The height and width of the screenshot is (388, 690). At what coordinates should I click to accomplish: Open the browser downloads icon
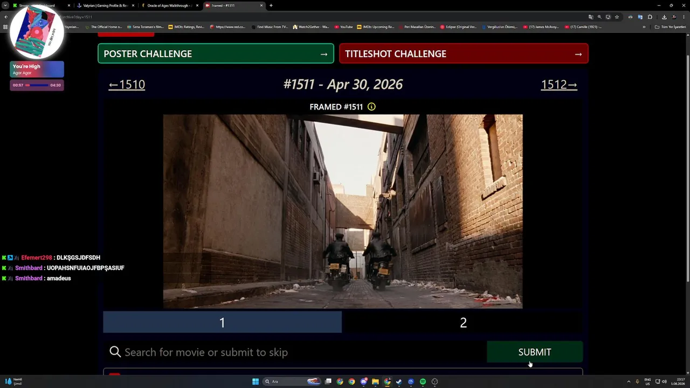tap(664, 17)
